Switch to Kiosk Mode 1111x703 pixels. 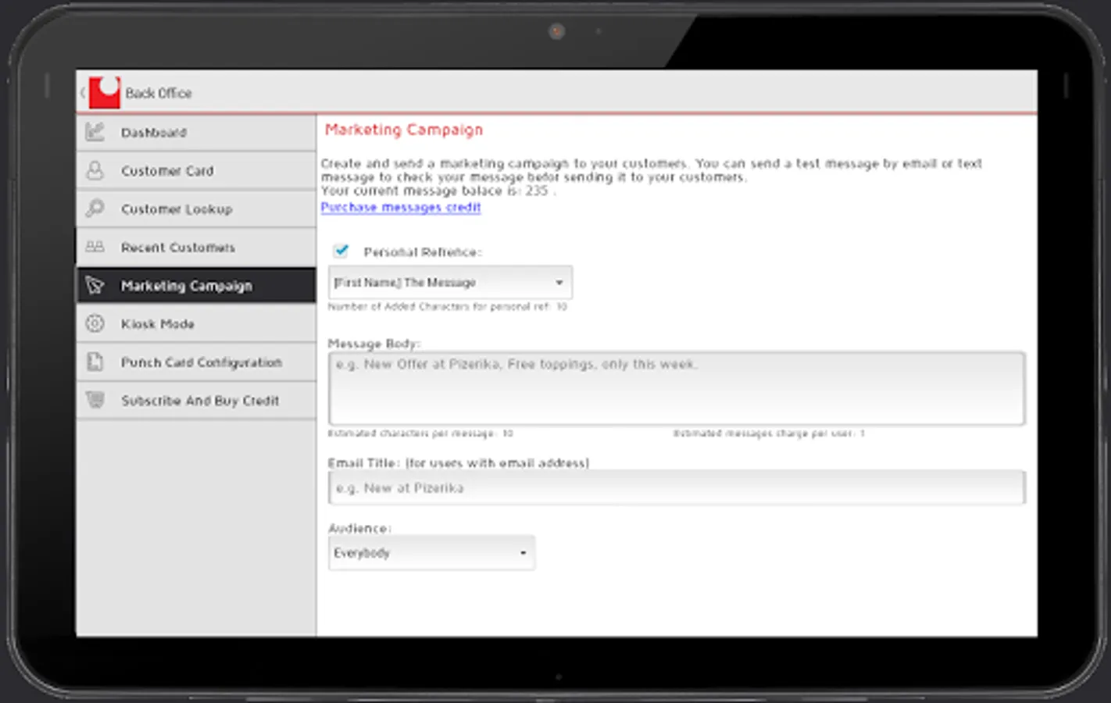point(196,324)
